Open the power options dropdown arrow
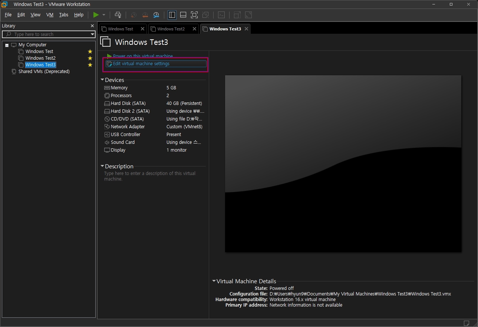478x327 pixels. pos(104,15)
